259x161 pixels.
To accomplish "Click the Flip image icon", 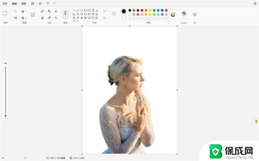I will click(x=23, y=18).
